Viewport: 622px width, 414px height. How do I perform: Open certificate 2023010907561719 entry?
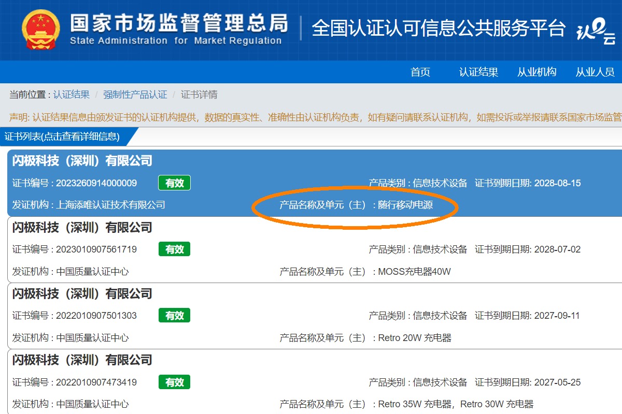pos(315,249)
